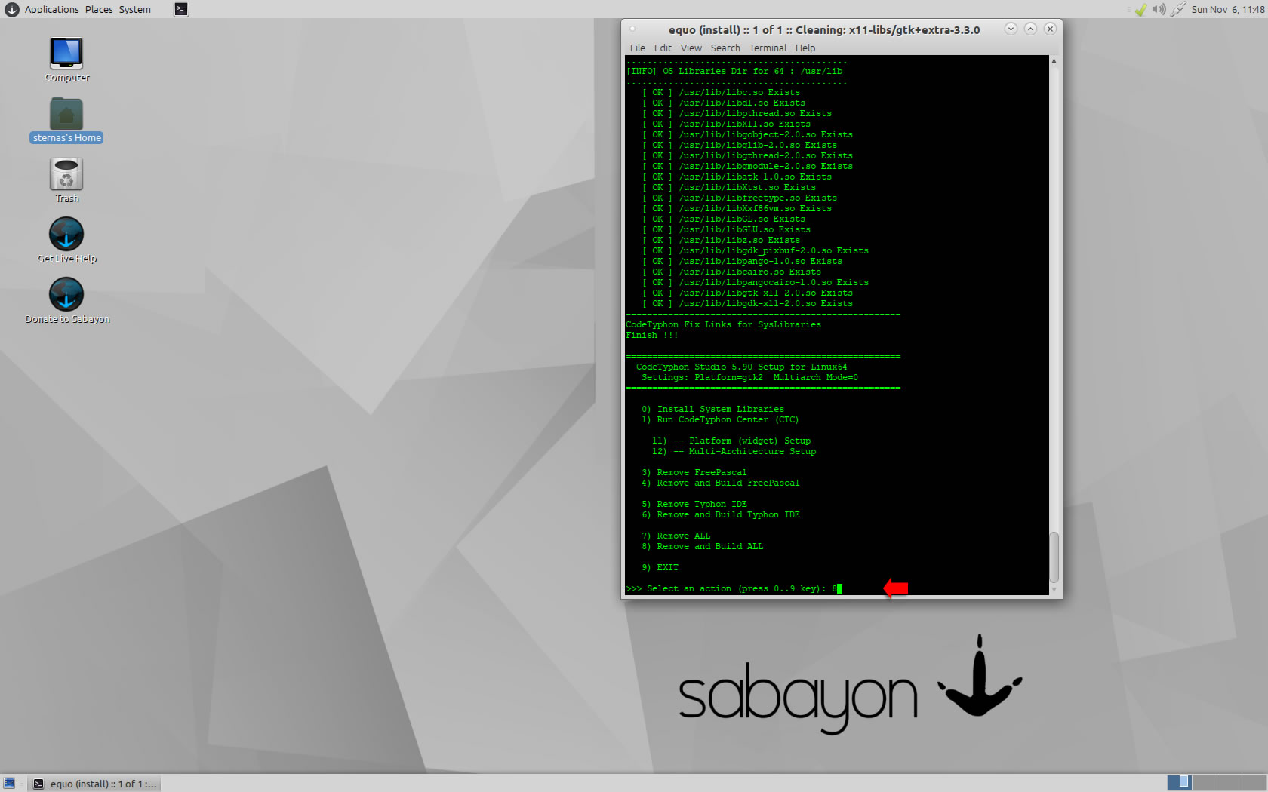Launch terminal from top panel icon
This screenshot has height=792, width=1268.
coord(181,9)
